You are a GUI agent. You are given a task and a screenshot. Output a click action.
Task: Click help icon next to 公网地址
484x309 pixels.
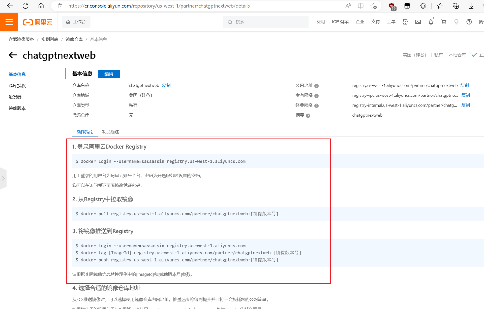317,86
